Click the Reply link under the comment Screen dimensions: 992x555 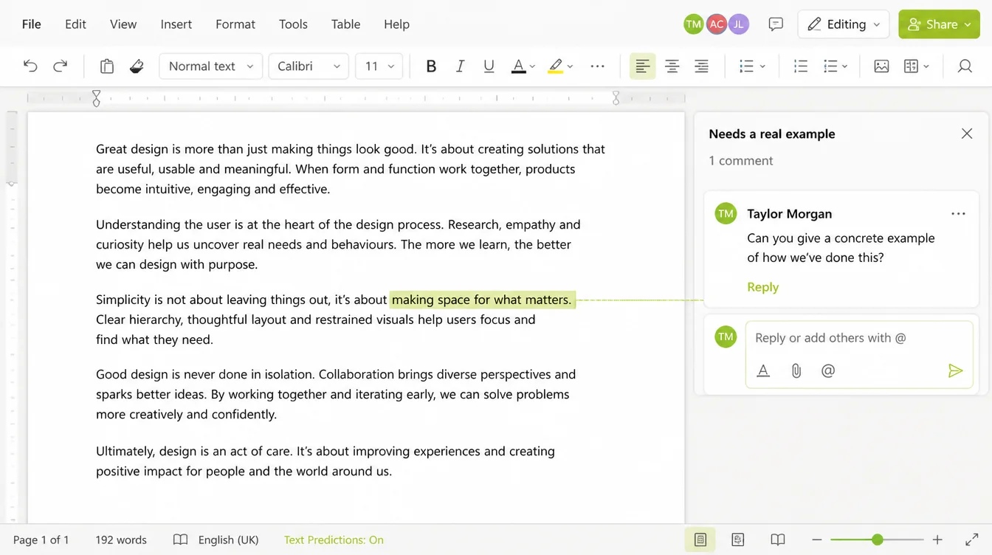pos(762,287)
